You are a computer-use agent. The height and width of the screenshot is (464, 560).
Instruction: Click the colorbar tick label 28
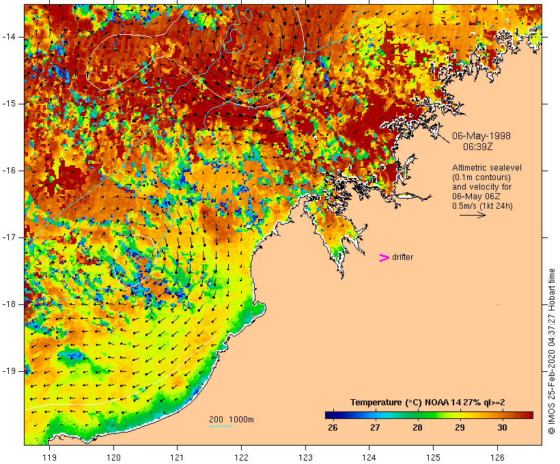[417, 428]
